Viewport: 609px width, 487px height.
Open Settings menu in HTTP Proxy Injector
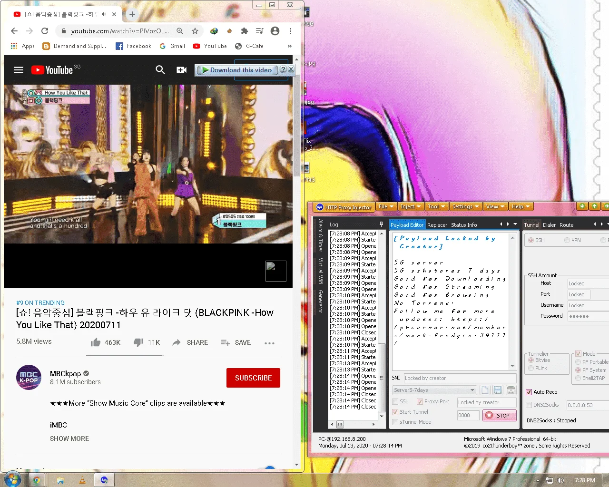[465, 206]
